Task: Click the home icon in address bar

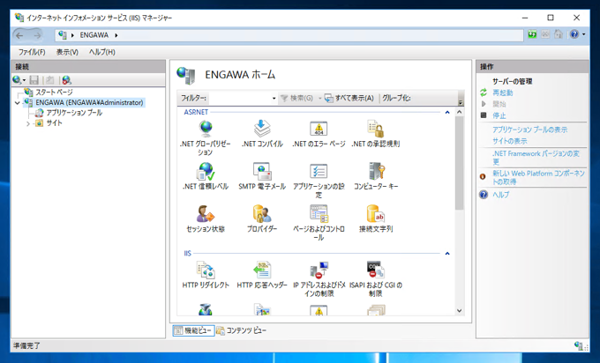Action: point(559,34)
